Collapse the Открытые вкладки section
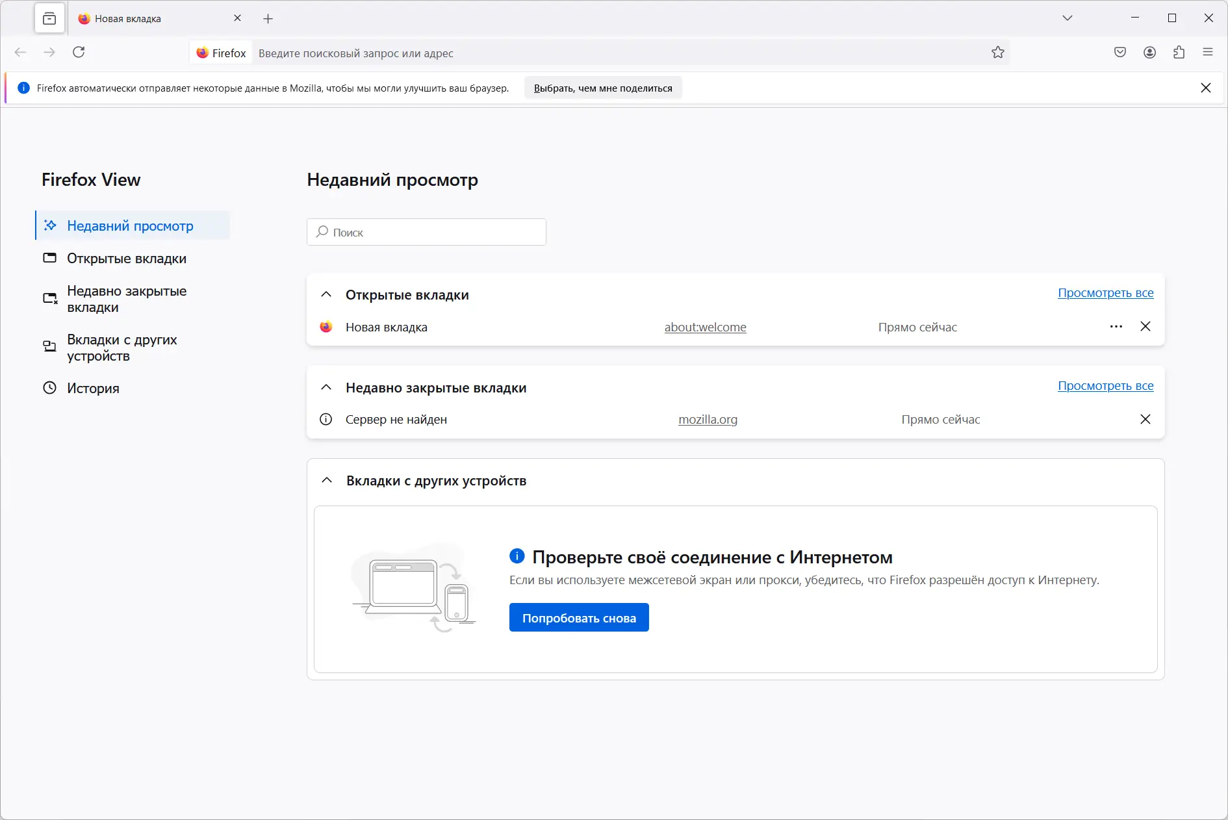This screenshot has height=820, width=1228. pyautogui.click(x=326, y=295)
